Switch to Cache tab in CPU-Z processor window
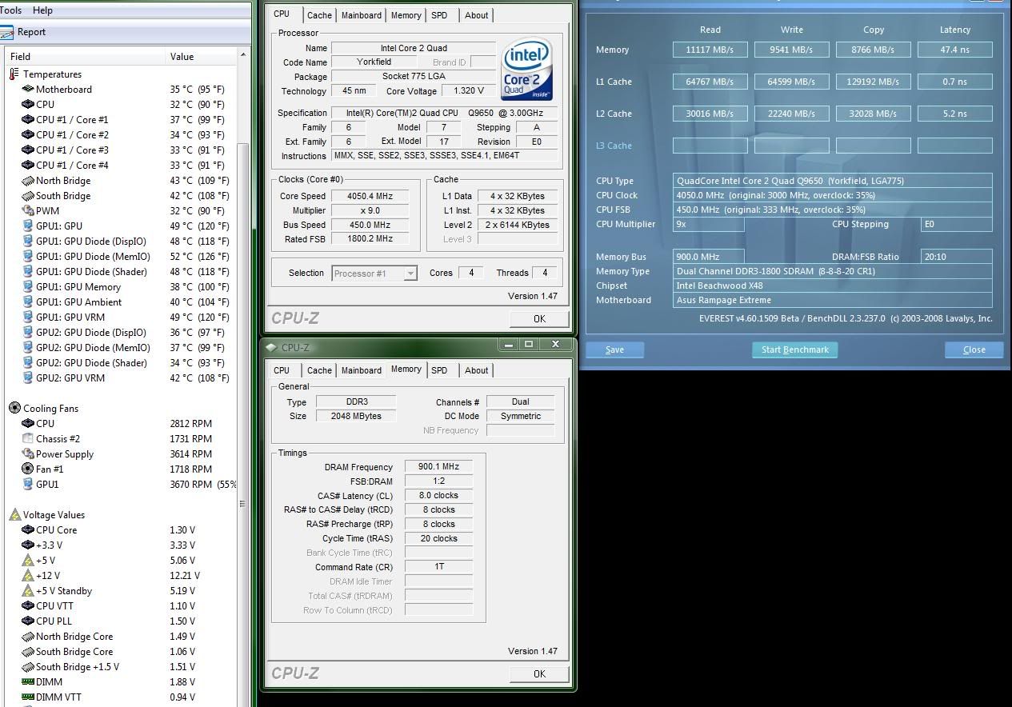The width and height of the screenshot is (1012, 707). pos(319,15)
